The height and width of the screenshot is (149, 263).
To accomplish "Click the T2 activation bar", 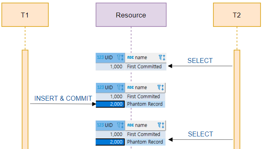I will pos(237,99).
